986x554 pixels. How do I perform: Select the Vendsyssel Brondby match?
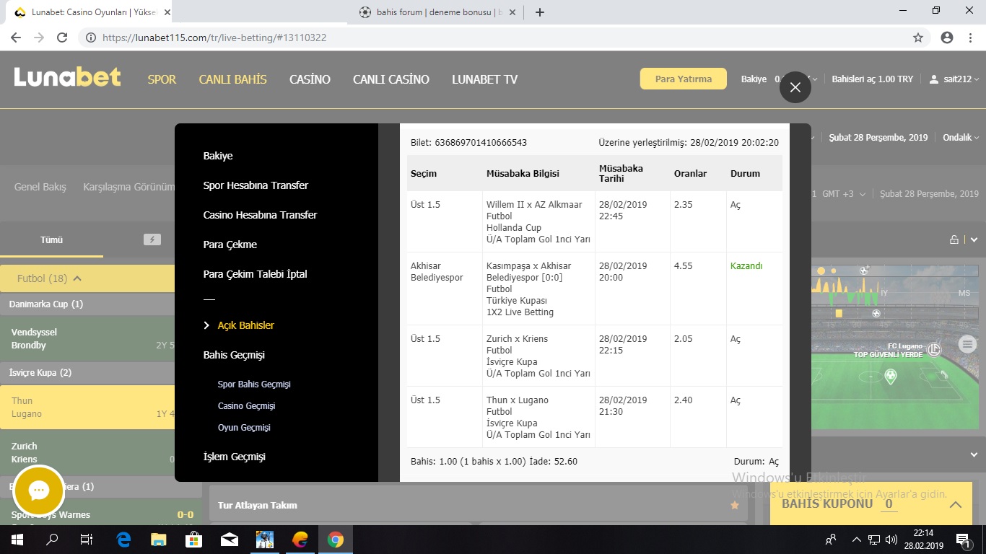87,339
